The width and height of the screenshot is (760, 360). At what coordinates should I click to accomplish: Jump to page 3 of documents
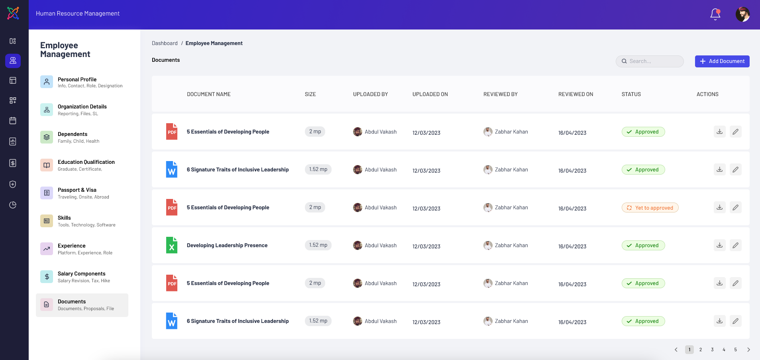pos(712,350)
